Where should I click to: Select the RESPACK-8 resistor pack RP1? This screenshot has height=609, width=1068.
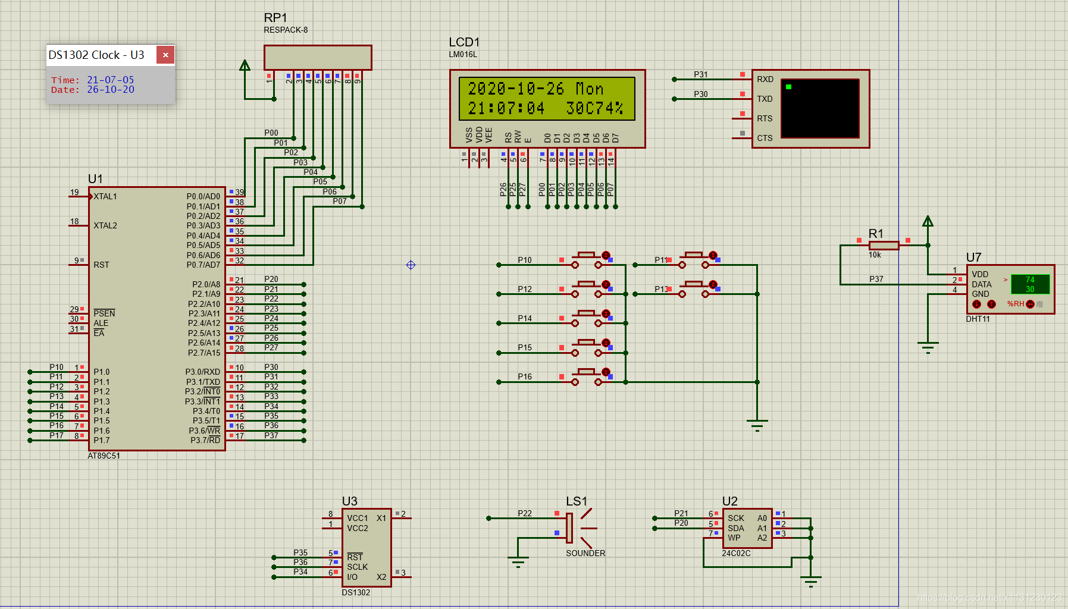tap(318, 58)
